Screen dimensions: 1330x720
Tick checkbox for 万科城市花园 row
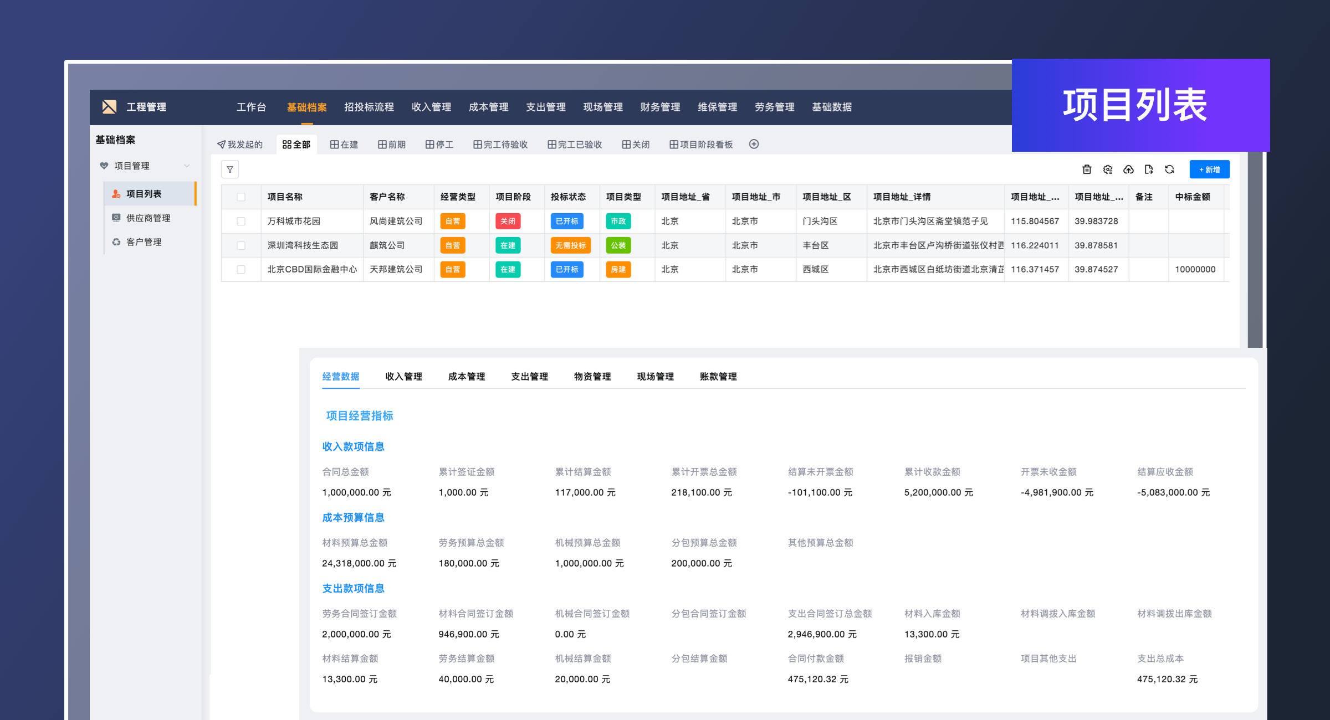(x=241, y=221)
